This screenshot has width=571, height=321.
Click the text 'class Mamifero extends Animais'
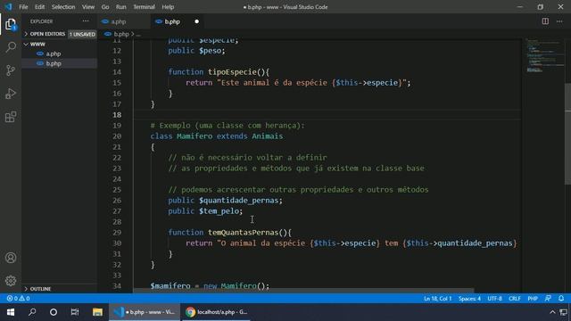tap(217, 136)
